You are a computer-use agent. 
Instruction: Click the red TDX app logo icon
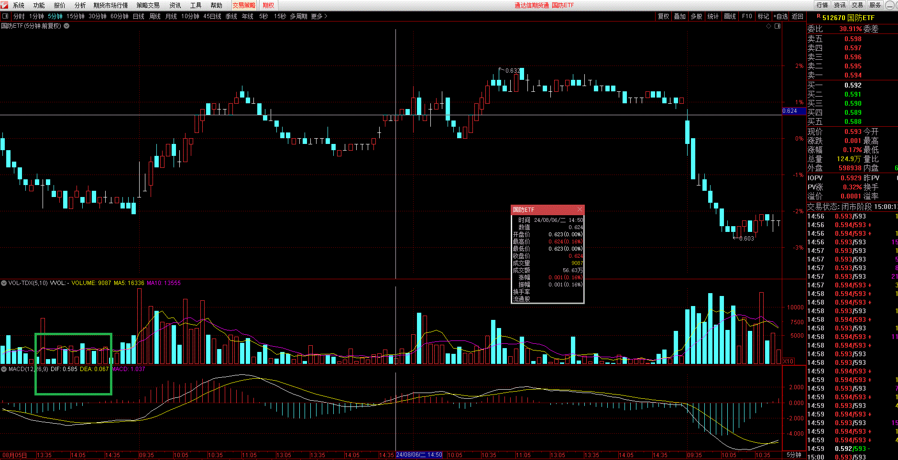(5, 5)
